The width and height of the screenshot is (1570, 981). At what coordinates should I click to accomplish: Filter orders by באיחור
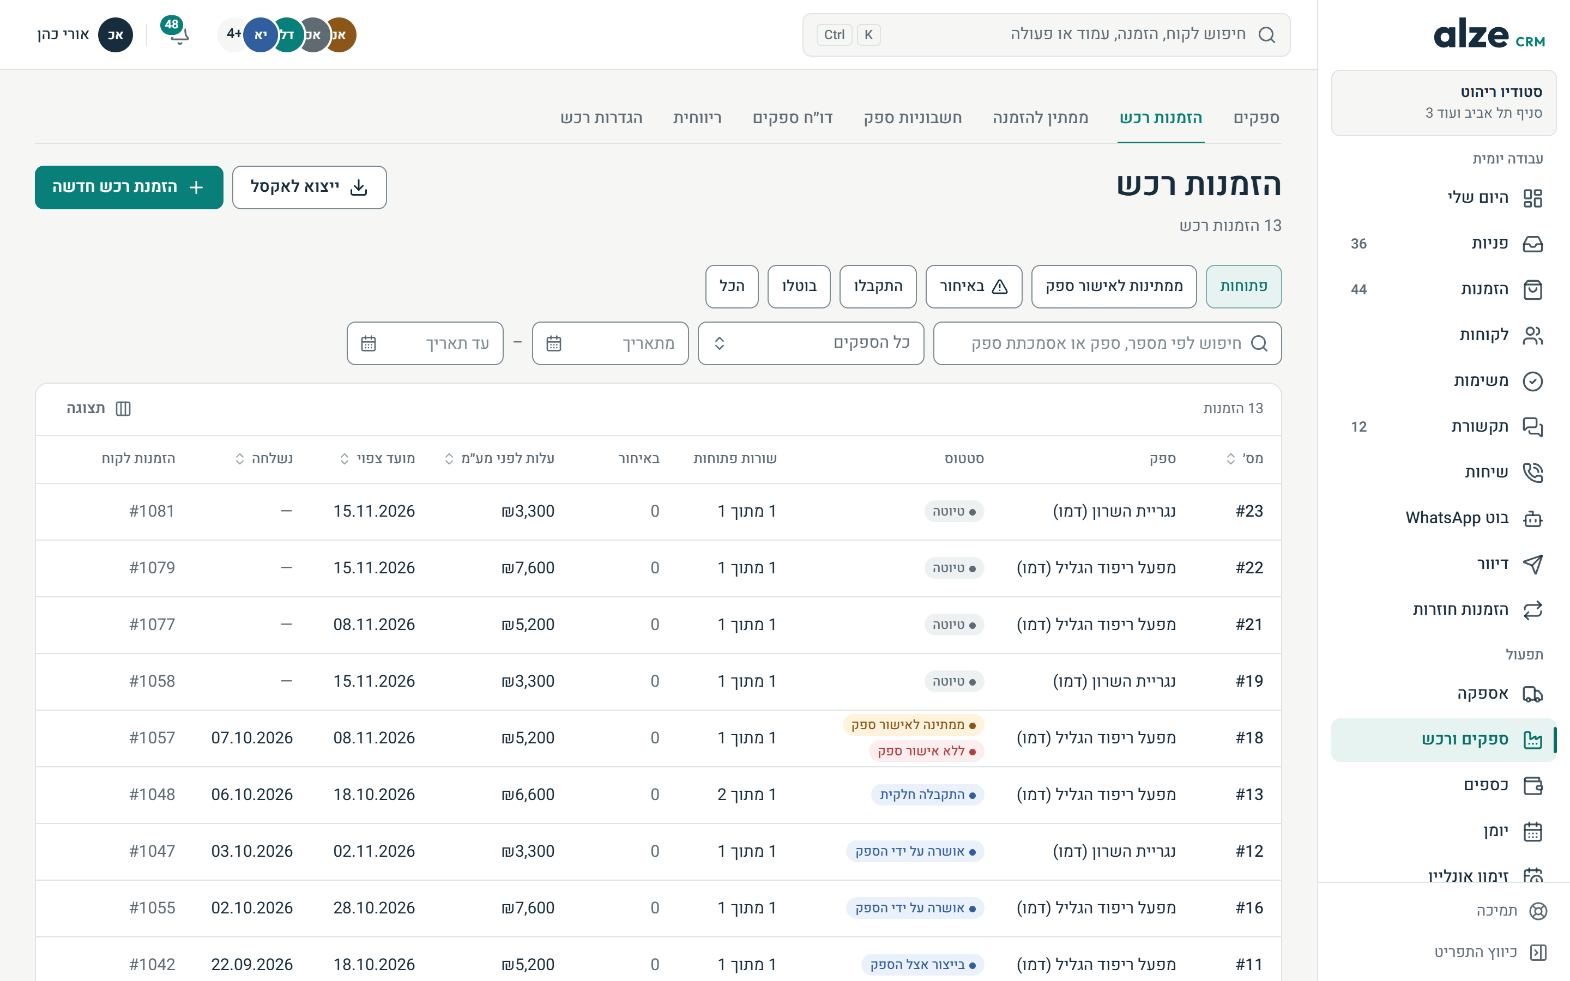pyautogui.click(x=973, y=286)
